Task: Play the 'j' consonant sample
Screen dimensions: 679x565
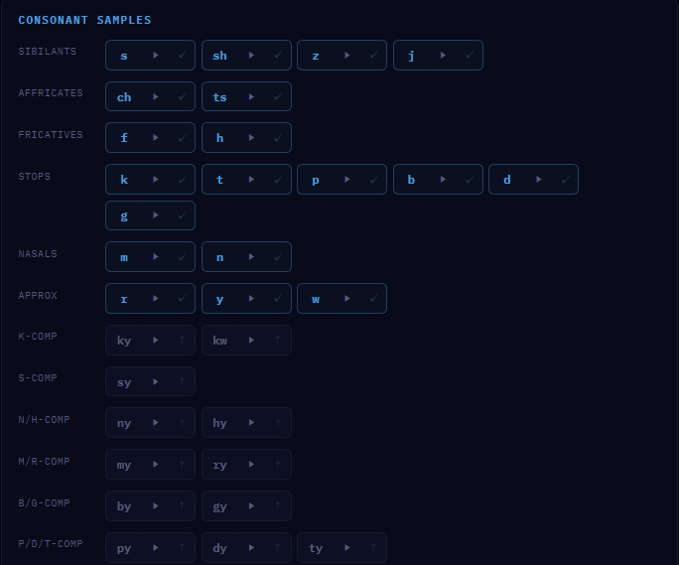Action: (x=443, y=56)
